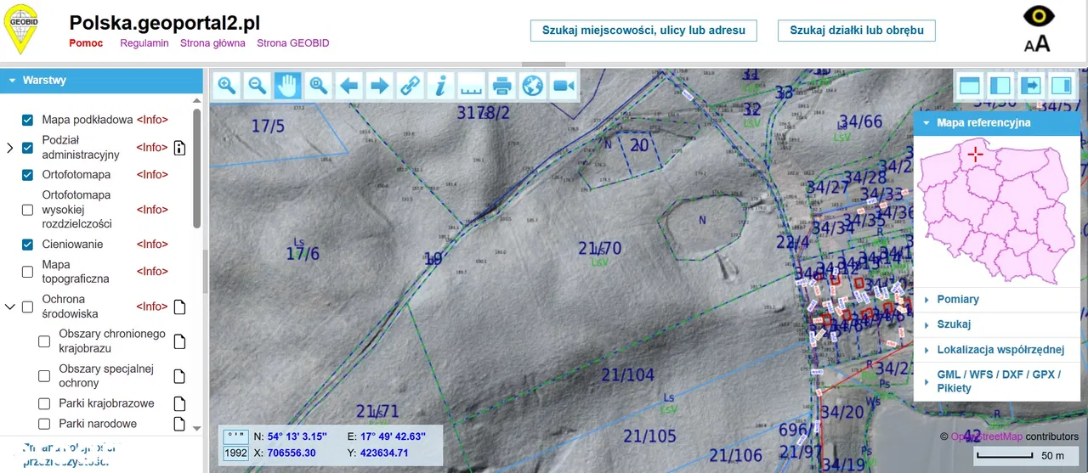Toggle the top header panel layout icon
Image resolution: width=1088 pixels, height=473 pixels.
point(970,85)
